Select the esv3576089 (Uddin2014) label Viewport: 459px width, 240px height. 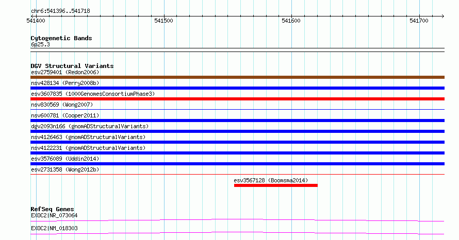pyautogui.click(x=65, y=159)
